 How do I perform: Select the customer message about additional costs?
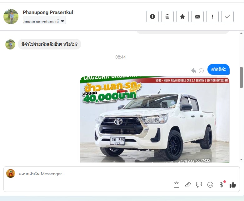click(x=49, y=44)
